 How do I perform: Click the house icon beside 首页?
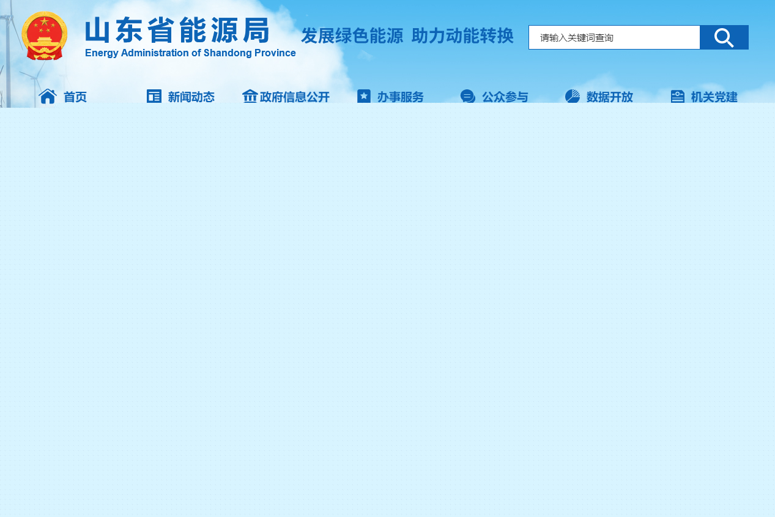point(48,97)
